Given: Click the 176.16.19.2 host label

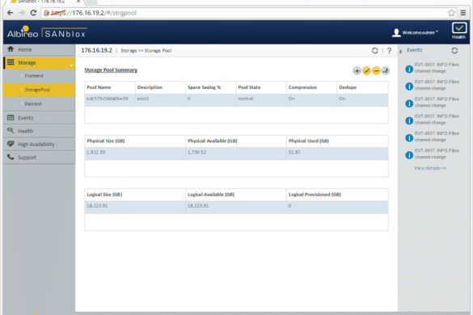Looking at the screenshot, I should click(x=96, y=50).
